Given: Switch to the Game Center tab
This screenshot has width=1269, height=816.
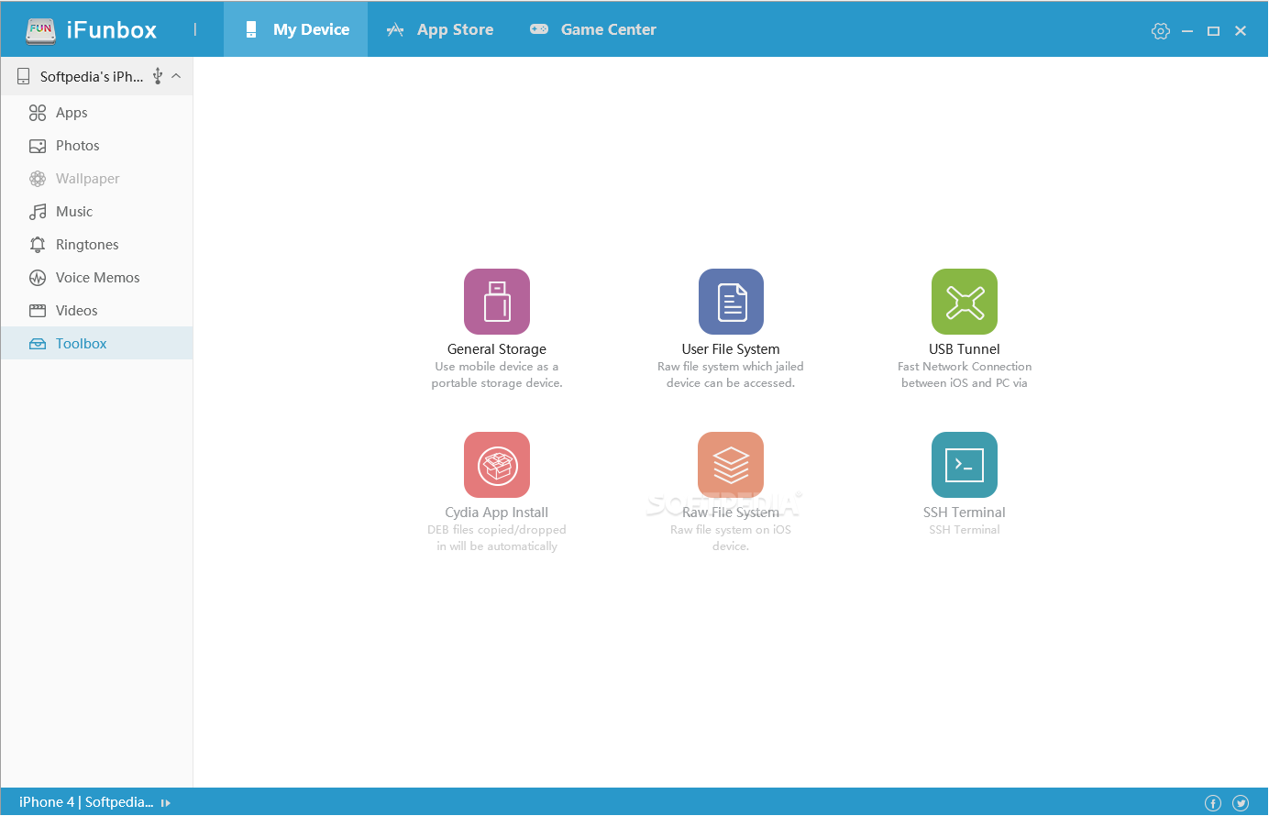Looking at the screenshot, I should tap(593, 29).
